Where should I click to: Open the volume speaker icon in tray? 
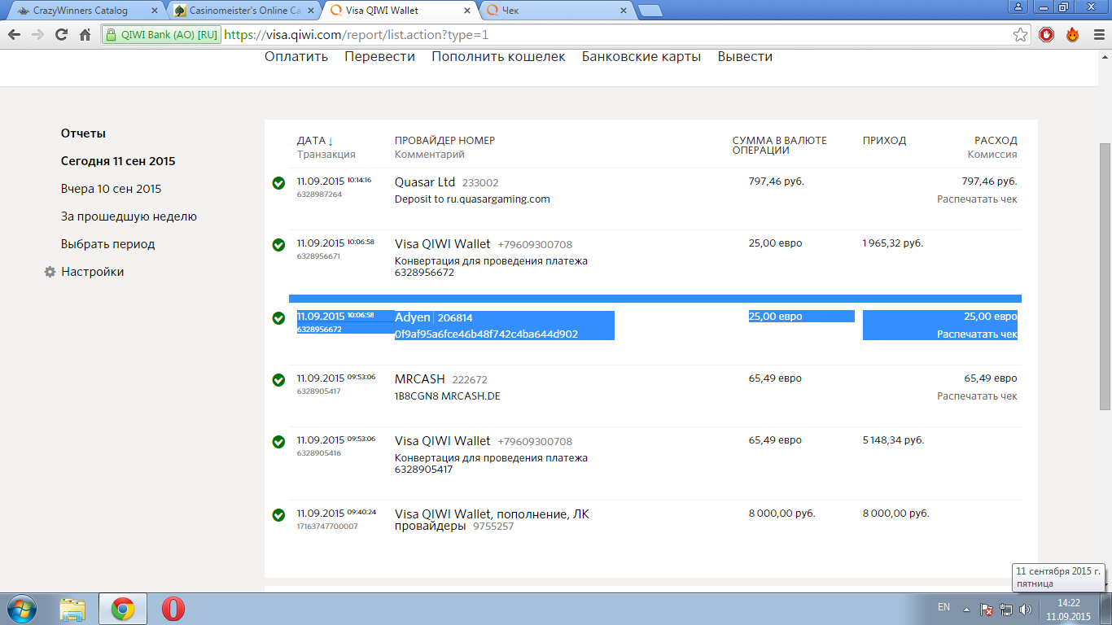click(1025, 609)
